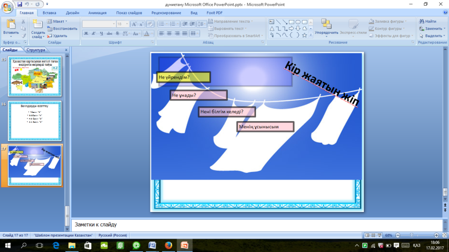Open the Дизайн ribbon tab
Image resolution: width=449 pixels, height=252 pixels.
point(72,13)
